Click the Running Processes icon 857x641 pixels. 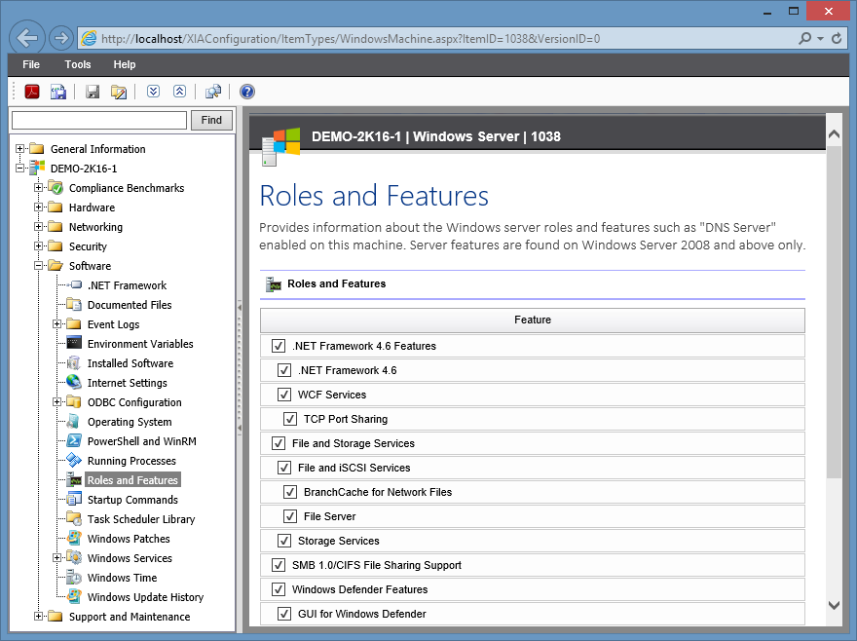click(74, 461)
